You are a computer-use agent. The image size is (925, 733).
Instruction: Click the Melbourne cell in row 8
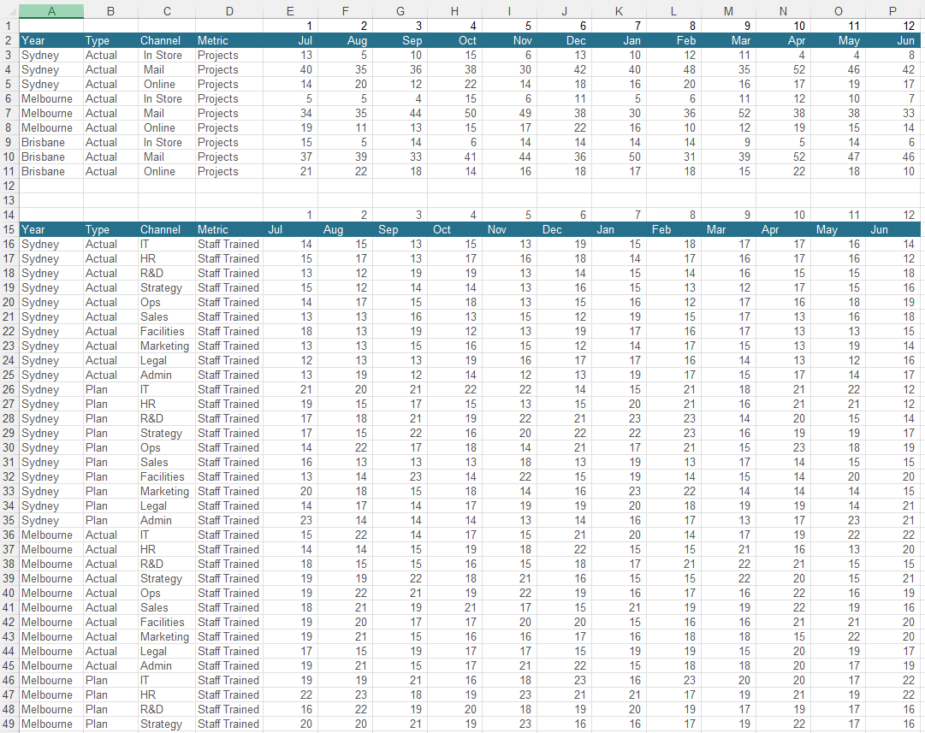click(51, 127)
